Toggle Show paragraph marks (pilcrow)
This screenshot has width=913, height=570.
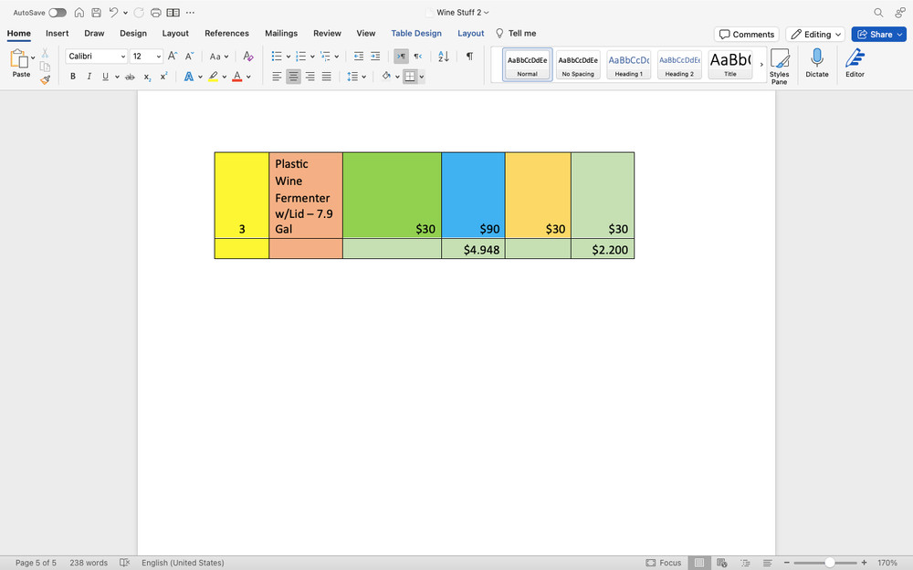pos(469,57)
